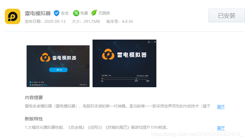The height and width of the screenshot is (140, 246).
Task: Click the minimize dash in second screenshot
Action: point(152,42)
